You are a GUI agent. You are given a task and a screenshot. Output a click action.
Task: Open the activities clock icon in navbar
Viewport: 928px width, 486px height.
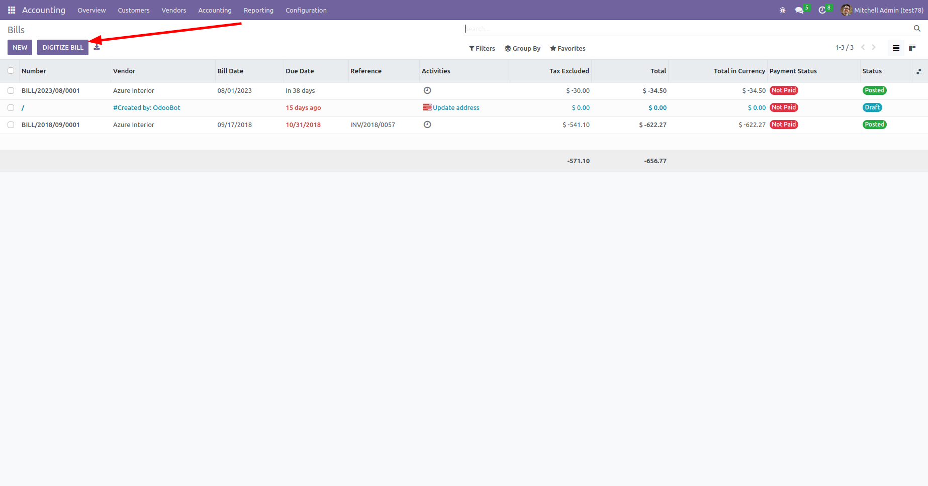coord(822,10)
